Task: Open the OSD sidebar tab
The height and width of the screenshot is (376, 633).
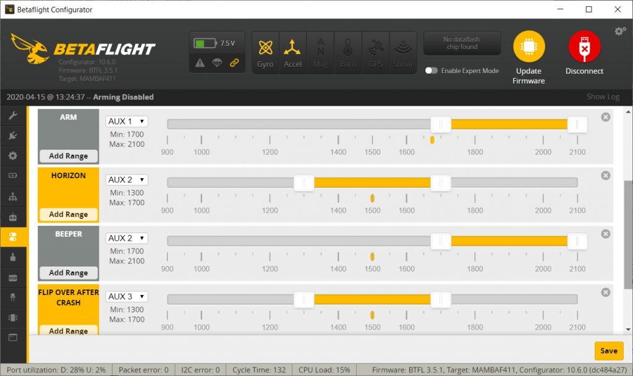Action: point(13,278)
